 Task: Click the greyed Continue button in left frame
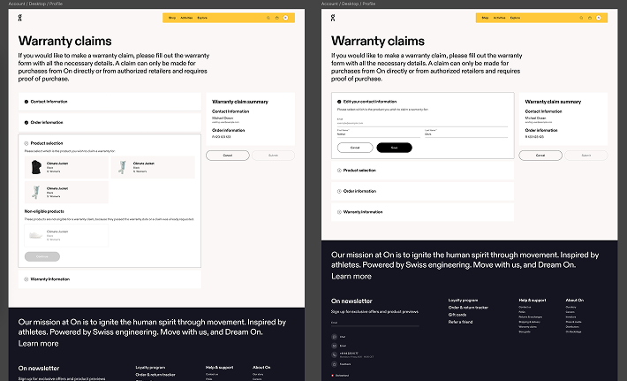click(42, 256)
